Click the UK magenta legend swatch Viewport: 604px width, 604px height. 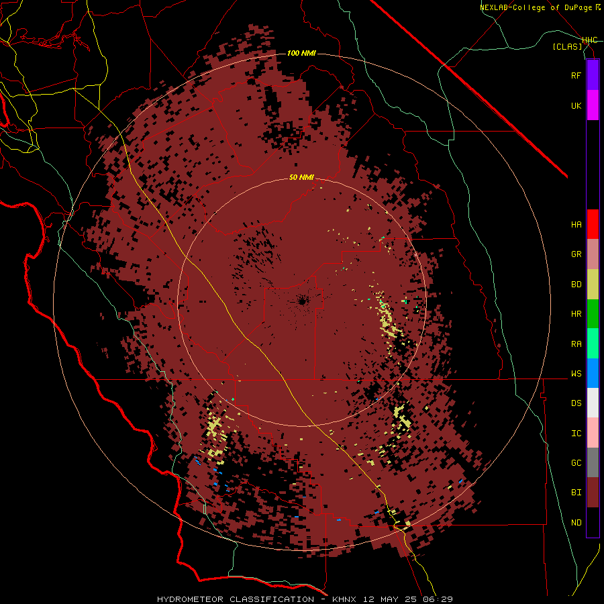tap(593, 105)
